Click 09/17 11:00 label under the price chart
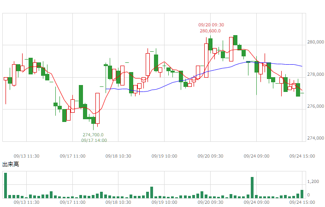The height and width of the screenshot is (207, 325). pos(72,156)
